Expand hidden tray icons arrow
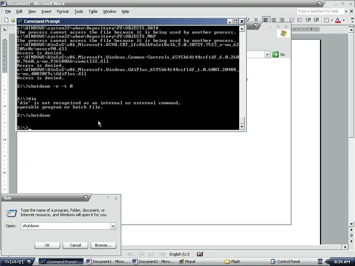 [327, 262]
